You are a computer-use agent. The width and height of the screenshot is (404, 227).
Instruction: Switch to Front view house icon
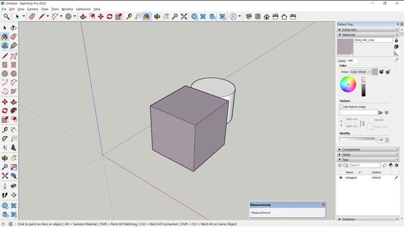point(266,17)
